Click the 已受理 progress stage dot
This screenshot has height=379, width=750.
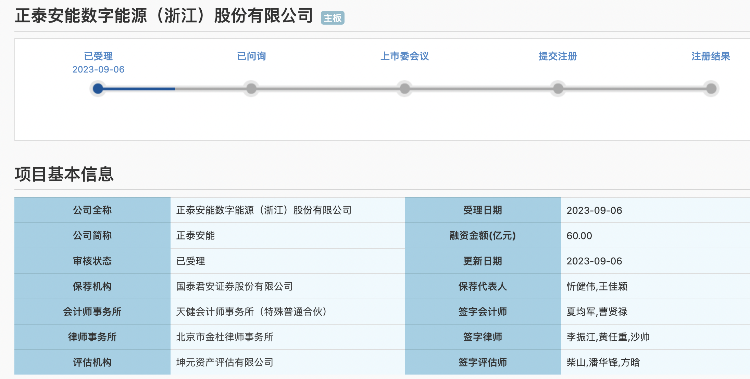[98, 89]
